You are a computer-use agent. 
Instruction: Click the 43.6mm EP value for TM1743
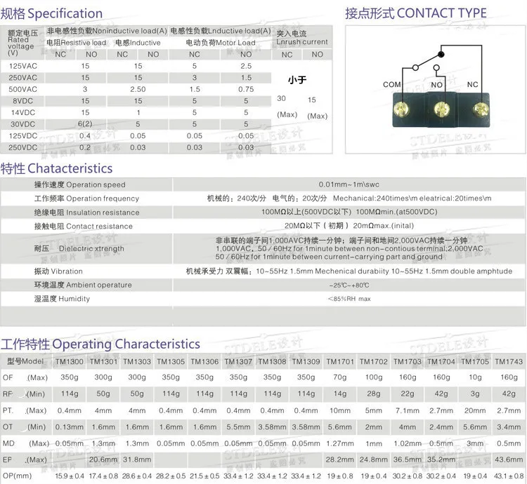point(509,459)
